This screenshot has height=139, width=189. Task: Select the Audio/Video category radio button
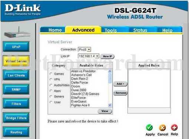51,85
